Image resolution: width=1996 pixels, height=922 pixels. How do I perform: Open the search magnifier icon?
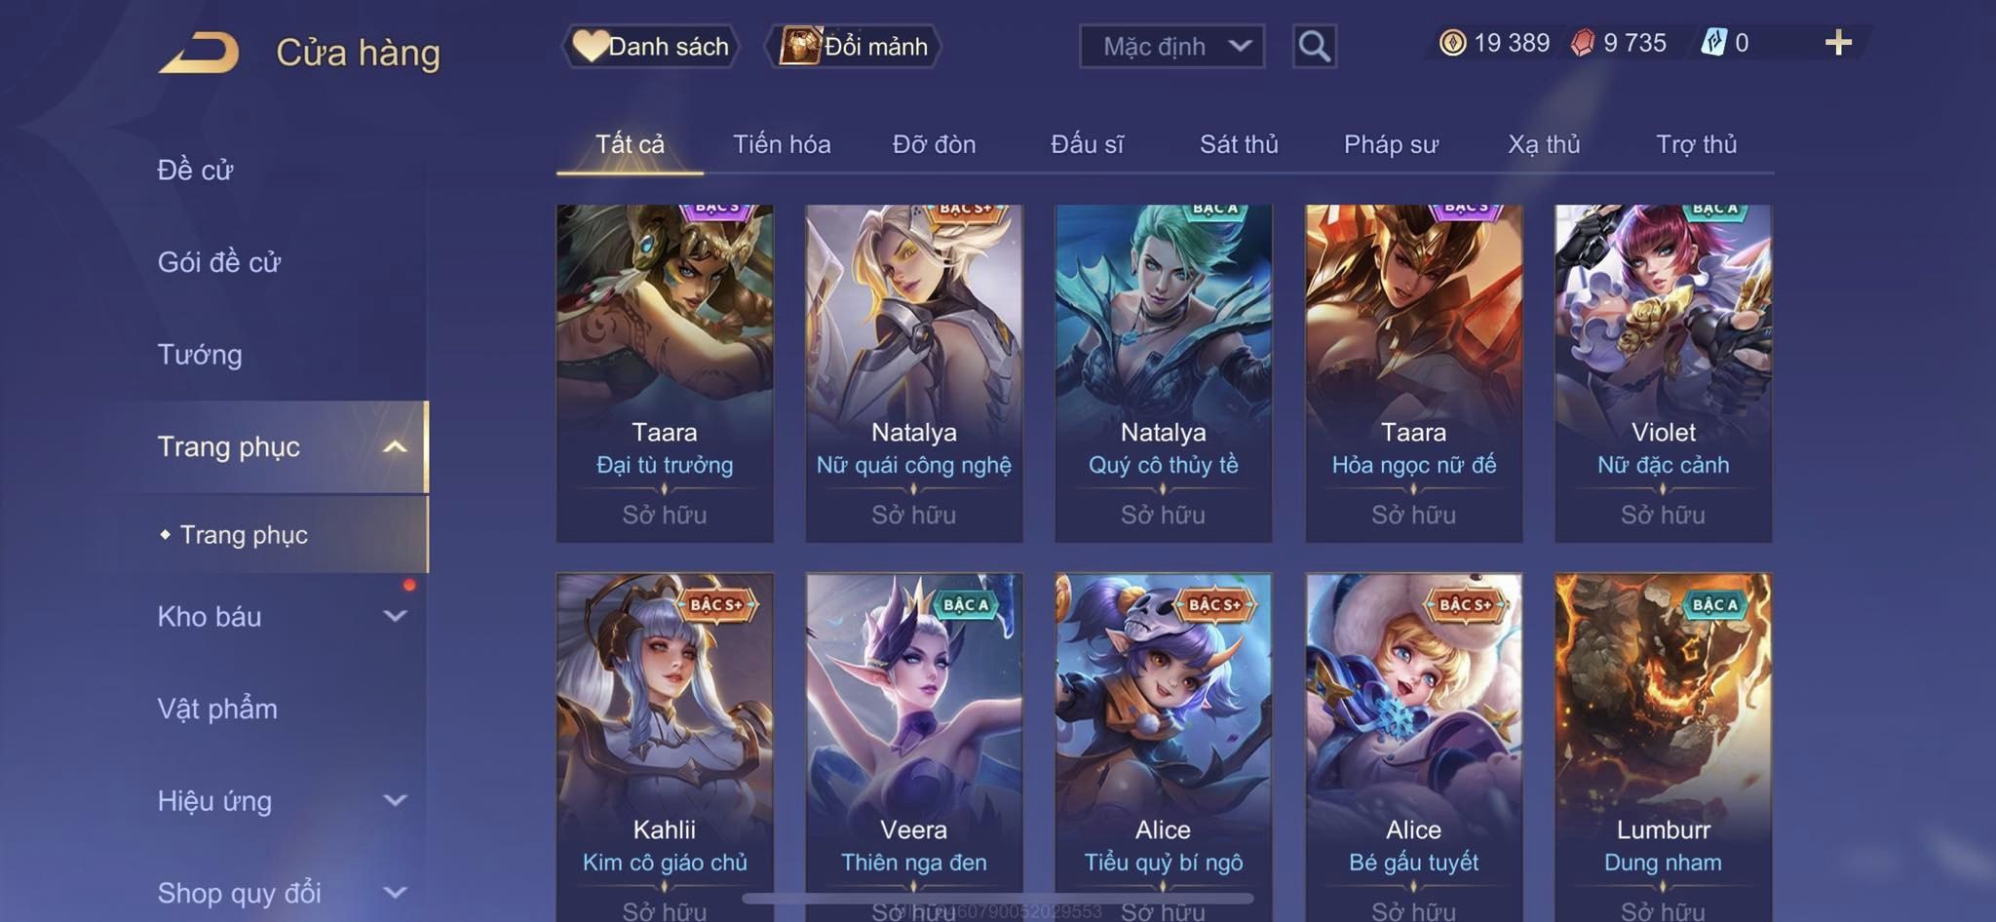(1314, 46)
